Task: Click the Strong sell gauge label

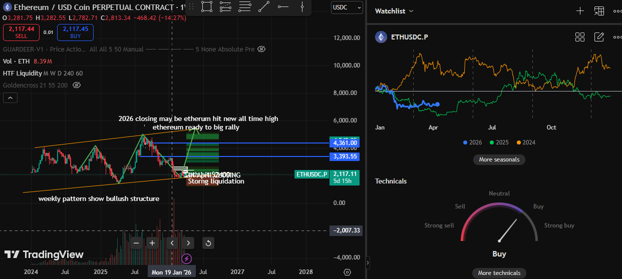Action: click(439, 225)
